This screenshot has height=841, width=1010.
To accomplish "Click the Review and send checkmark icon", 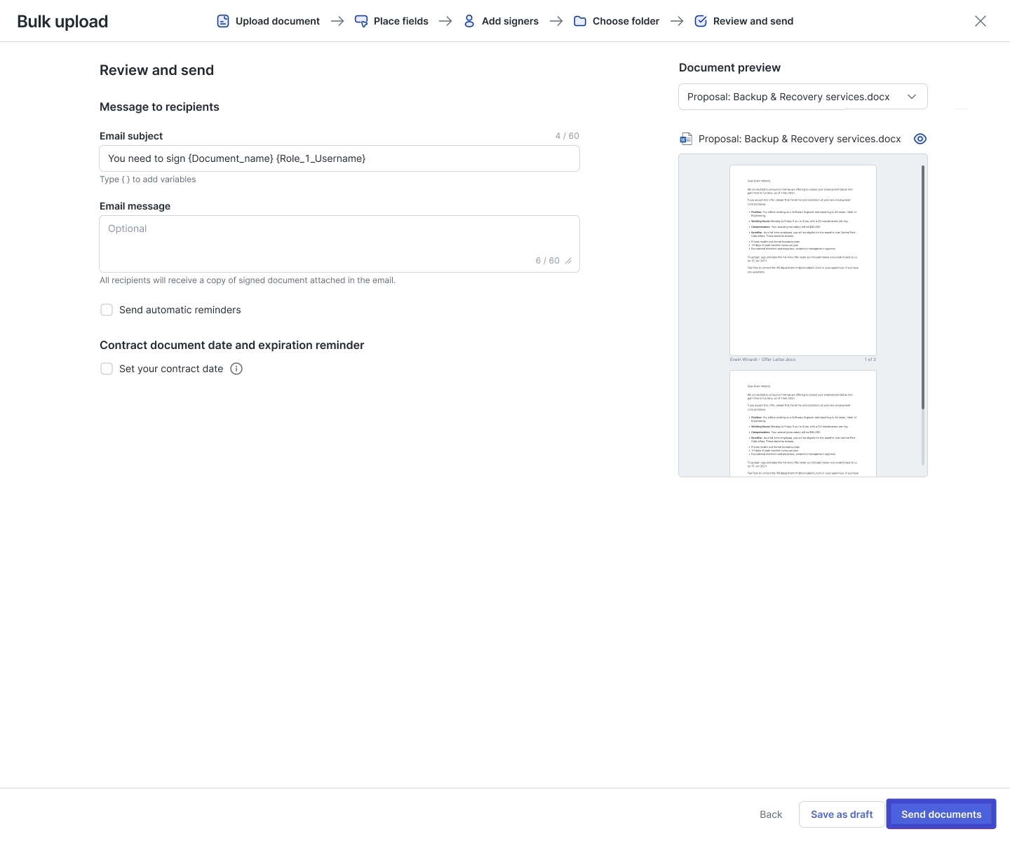I will [x=701, y=21].
